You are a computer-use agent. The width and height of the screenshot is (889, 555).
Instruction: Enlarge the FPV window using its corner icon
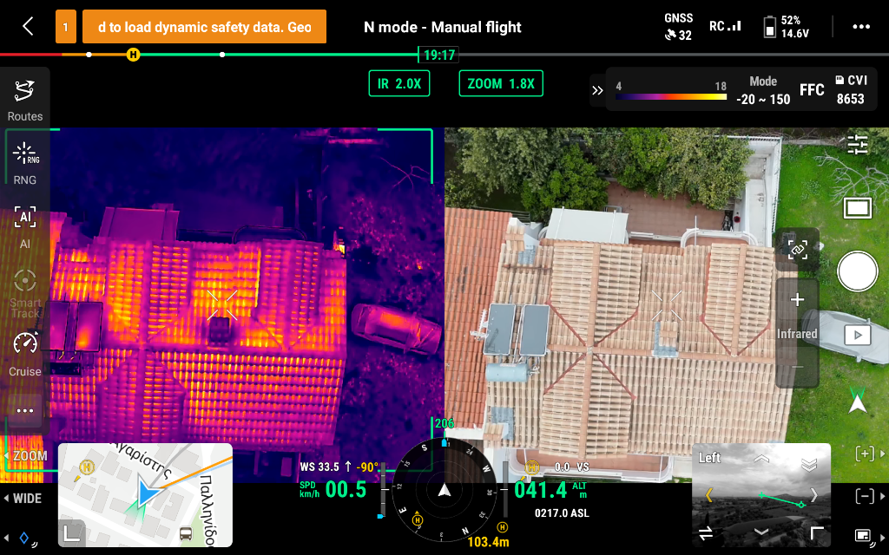(x=815, y=532)
